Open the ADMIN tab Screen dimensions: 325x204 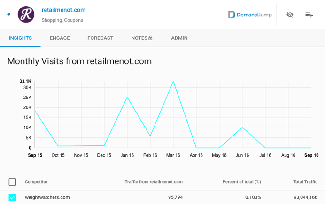179,38
